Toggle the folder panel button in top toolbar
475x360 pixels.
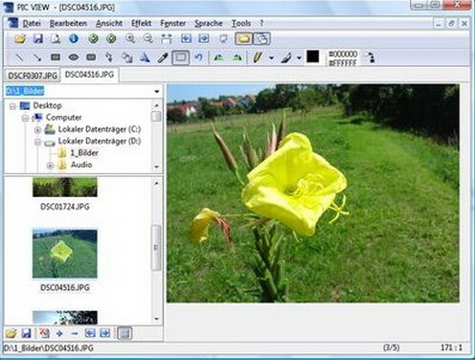243,39
